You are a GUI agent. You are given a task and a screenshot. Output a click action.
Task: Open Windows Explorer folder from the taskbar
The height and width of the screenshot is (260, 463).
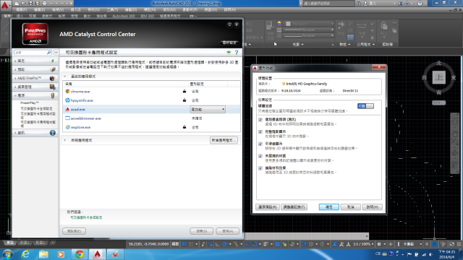pyautogui.click(x=43, y=254)
